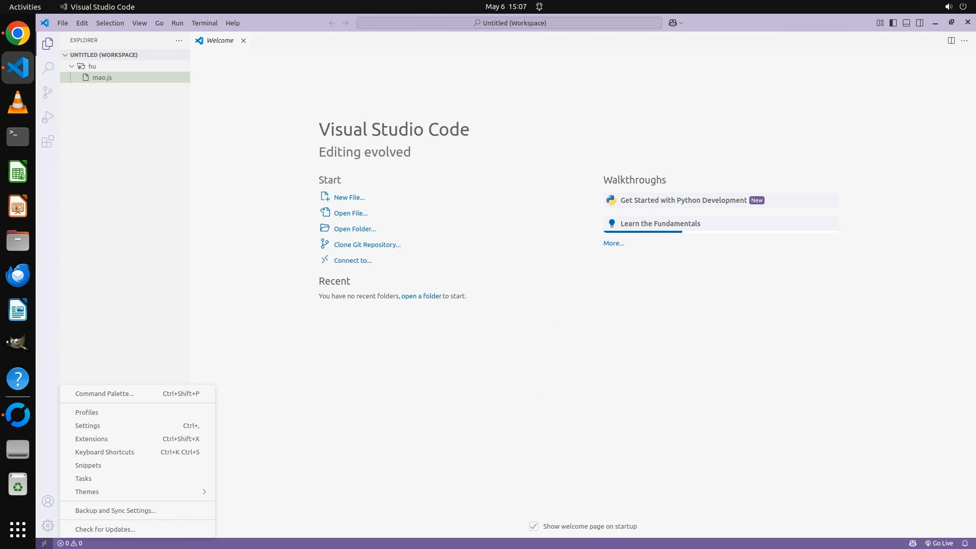Click the Untitled (Workspace) search box
This screenshot has width=976, height=549.
(x=509, y=23)
